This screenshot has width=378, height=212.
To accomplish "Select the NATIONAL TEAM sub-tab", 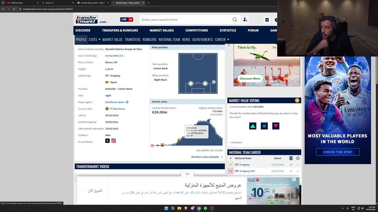I will [169, 39].
